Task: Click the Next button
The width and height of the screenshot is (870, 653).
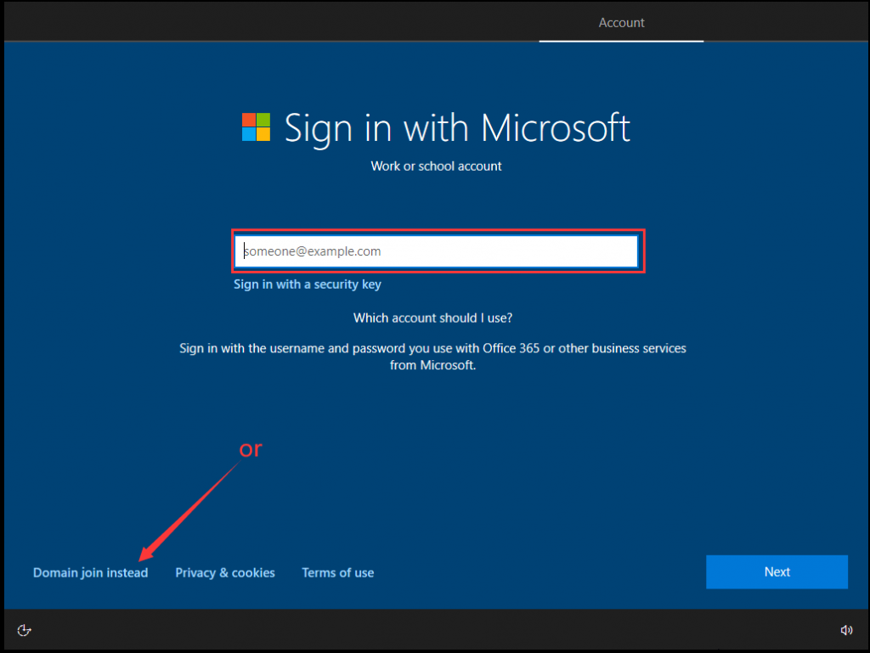Action: [x=777, y=571]
